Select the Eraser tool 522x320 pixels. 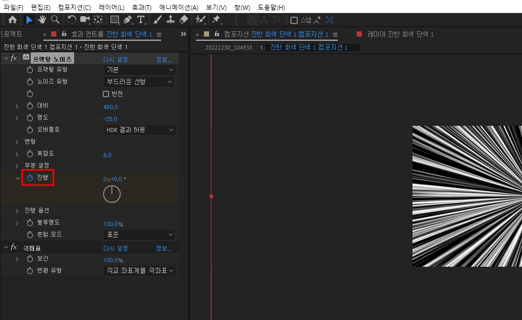[x=184, y=20]
